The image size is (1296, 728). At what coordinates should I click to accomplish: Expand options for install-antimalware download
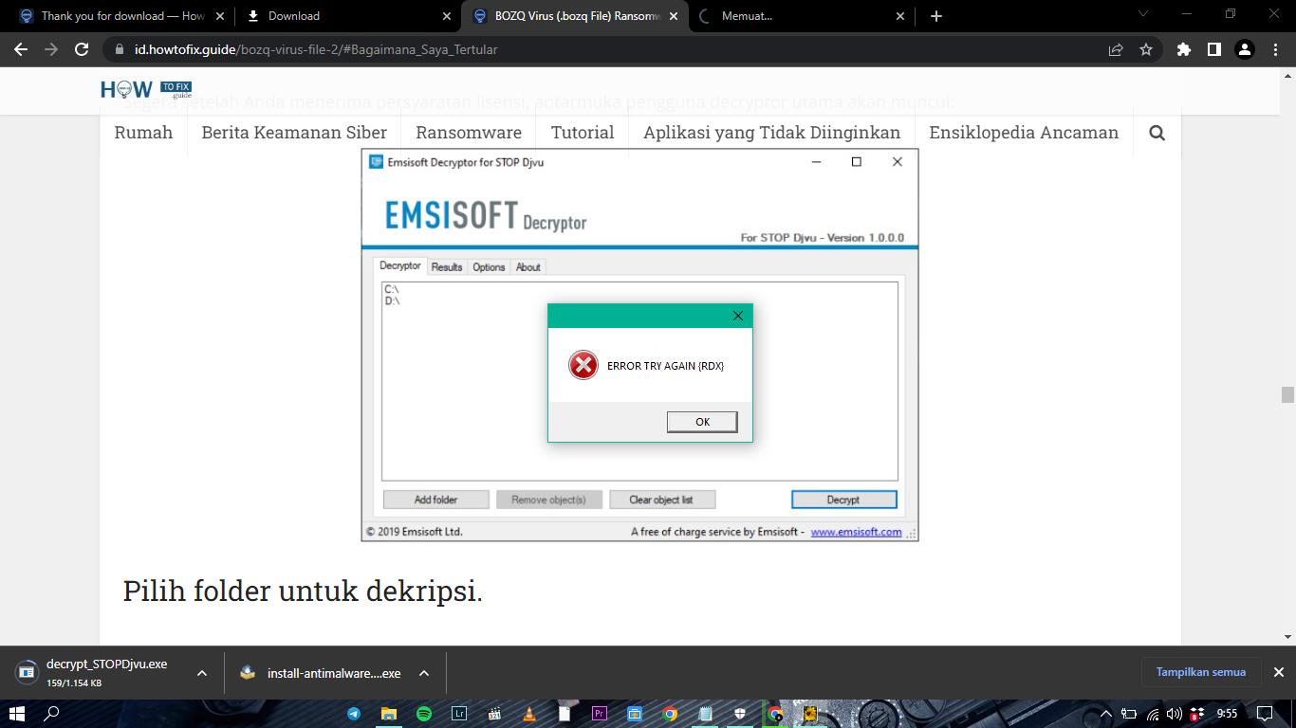[424, 673]
